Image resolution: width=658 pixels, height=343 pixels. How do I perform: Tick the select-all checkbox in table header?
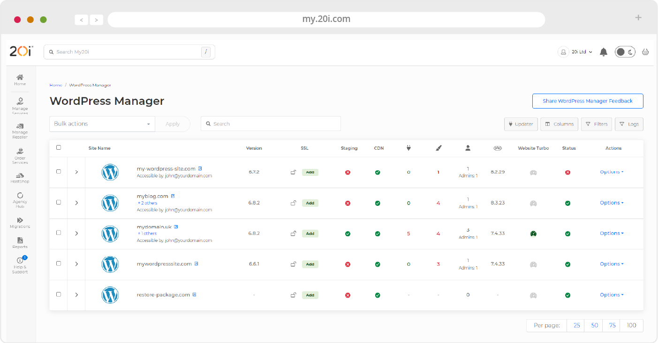(59, 147)
